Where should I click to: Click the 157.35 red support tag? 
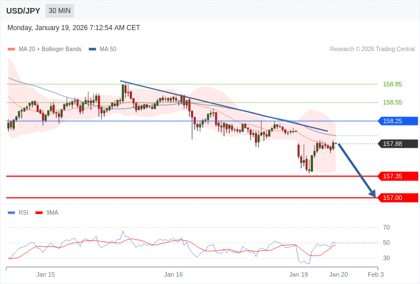(398, 176)
